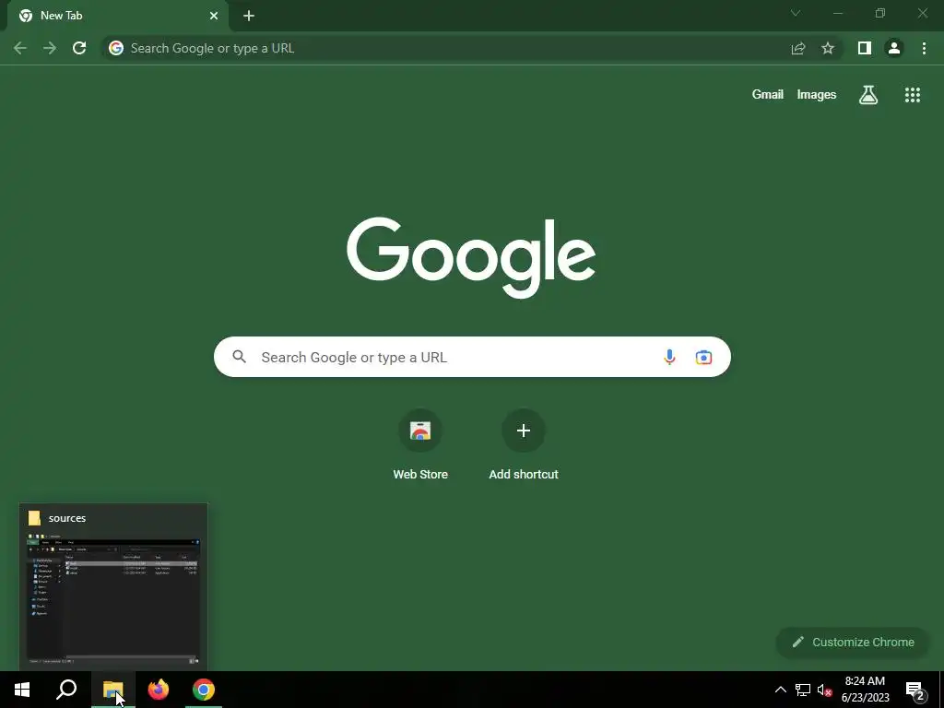Open Search Labs flask icon

pyautogui.click(x=868, y=95)
